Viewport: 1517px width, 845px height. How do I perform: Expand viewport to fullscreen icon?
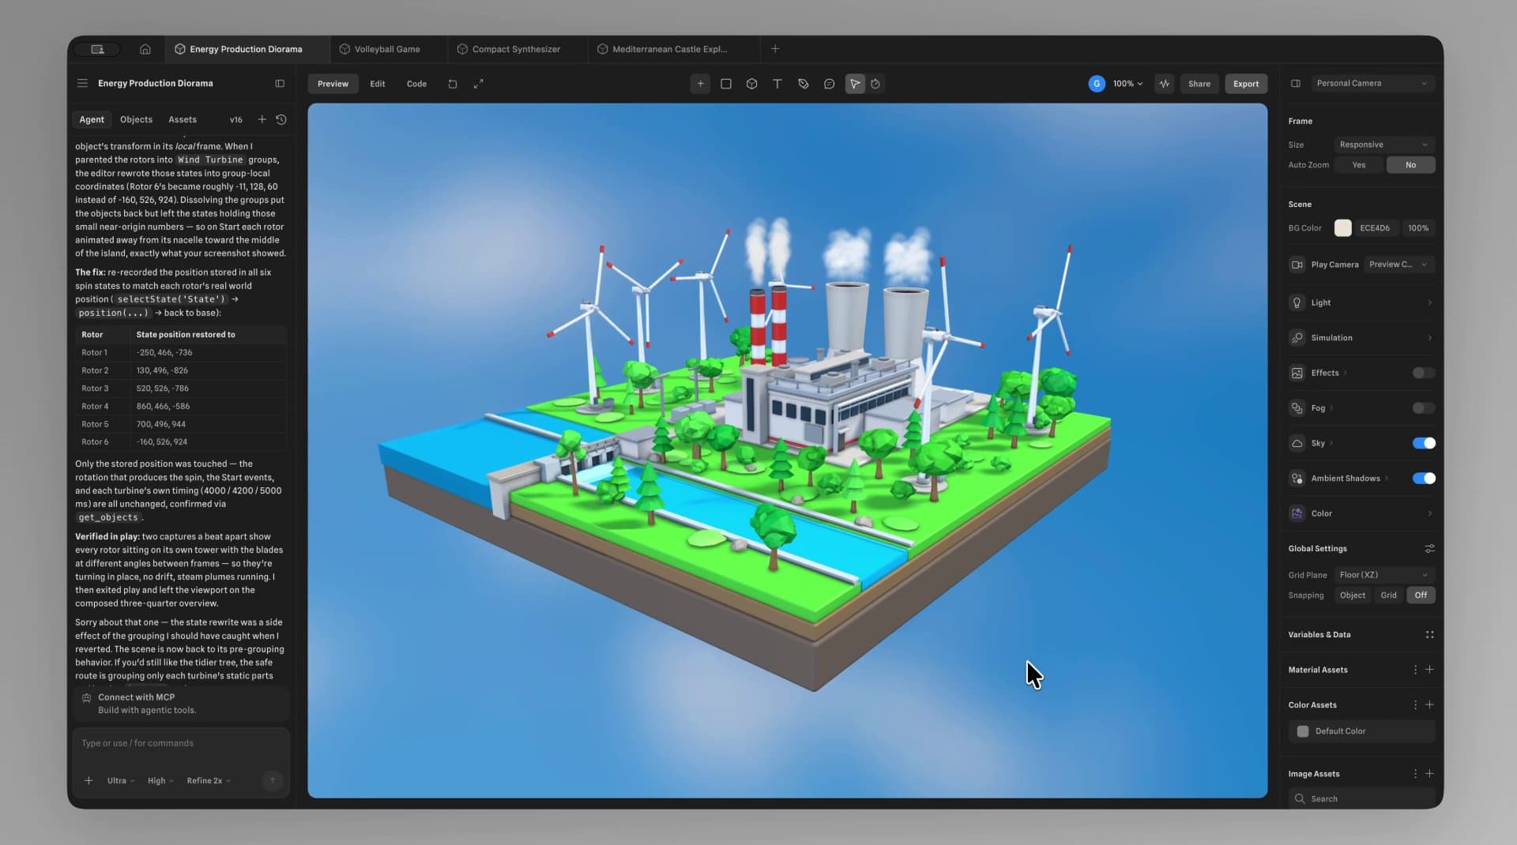pos(478,84)
